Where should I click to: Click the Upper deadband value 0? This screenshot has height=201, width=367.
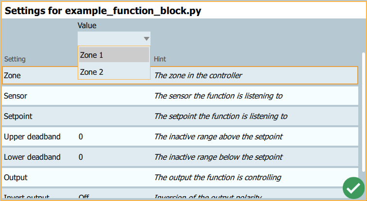coord(81,137)
